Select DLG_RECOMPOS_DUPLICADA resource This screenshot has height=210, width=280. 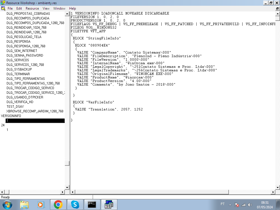[x=28, y=18]
